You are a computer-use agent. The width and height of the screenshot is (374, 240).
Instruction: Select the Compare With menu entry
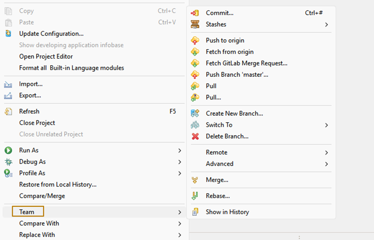39,224
